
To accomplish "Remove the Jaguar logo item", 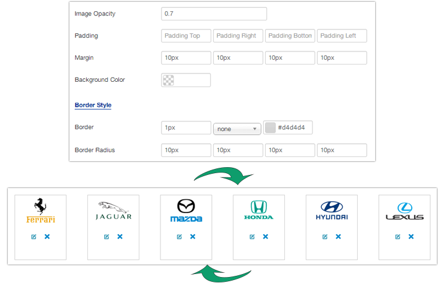I will pos(120,236).
